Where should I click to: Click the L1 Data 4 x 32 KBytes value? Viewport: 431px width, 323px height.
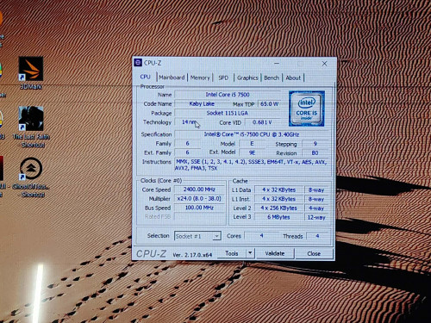pyautogui.click(x=278, y=189)
